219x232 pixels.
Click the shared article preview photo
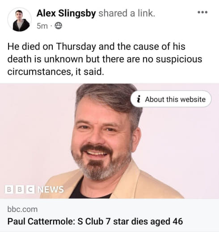[109, 141]
